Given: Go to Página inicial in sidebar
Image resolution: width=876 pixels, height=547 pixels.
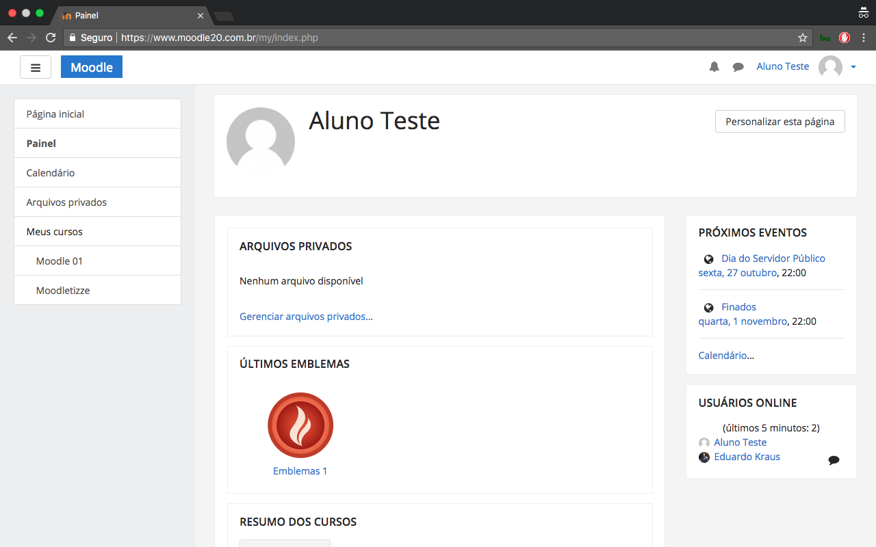Looking at the screenshot, I should 97,114.
